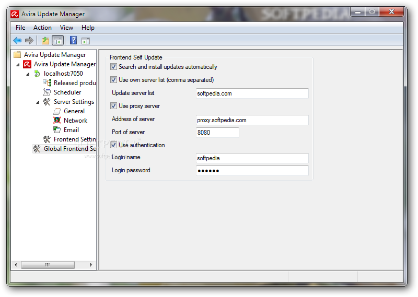The width and height of the screenshot is (418, 297).
Task: Toggle Use own server list checkbox
Action: 113,80
